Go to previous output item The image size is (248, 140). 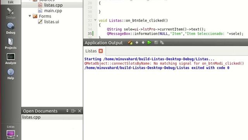click(137, 42)
